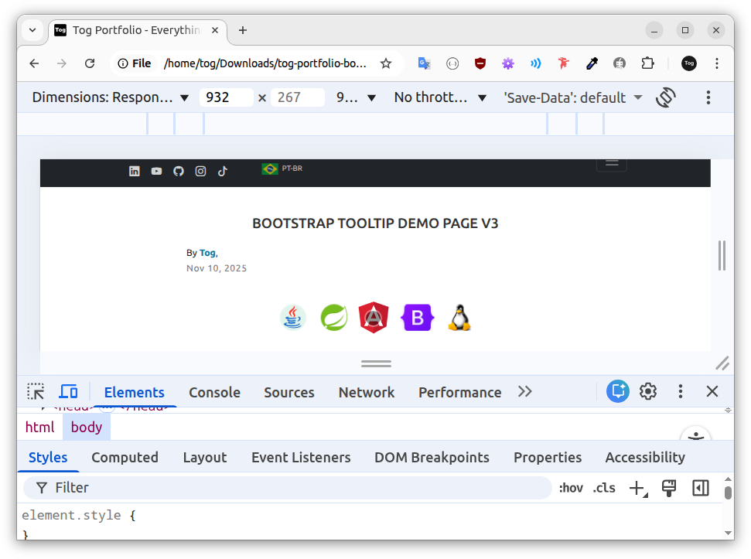
Task: Open the Extensions puzzle icon
Action: point(647,63)
